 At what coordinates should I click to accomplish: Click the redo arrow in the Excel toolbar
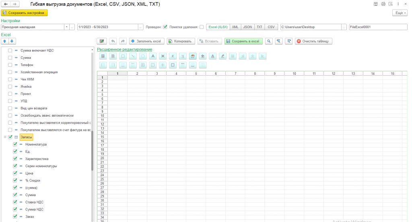[x=123, y=41]
